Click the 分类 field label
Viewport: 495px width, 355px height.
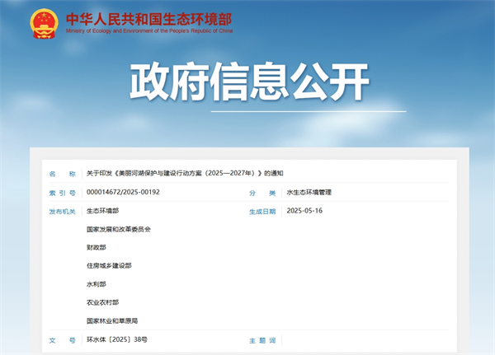click(x=262, y=193)
